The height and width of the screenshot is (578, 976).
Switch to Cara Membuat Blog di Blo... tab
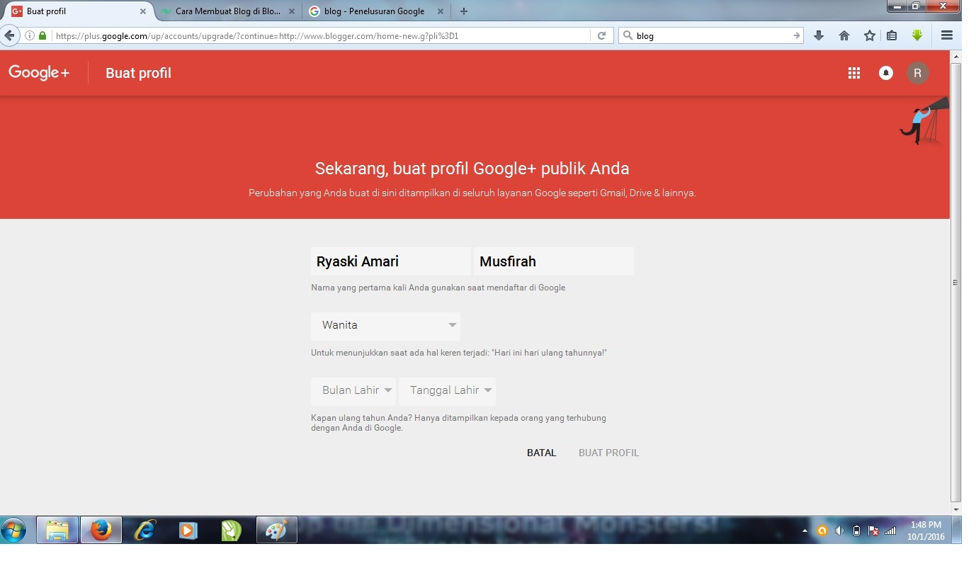[228, 11]
